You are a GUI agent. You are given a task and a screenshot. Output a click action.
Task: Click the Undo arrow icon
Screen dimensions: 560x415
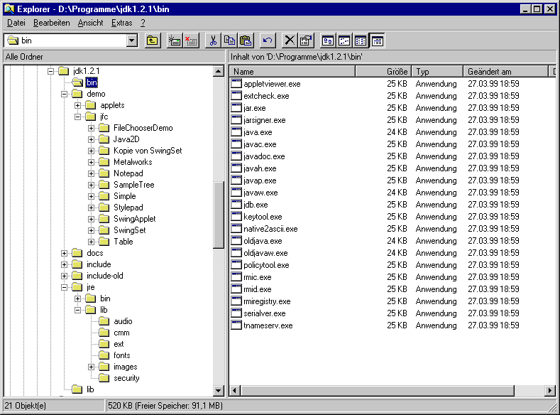[268, 41]
